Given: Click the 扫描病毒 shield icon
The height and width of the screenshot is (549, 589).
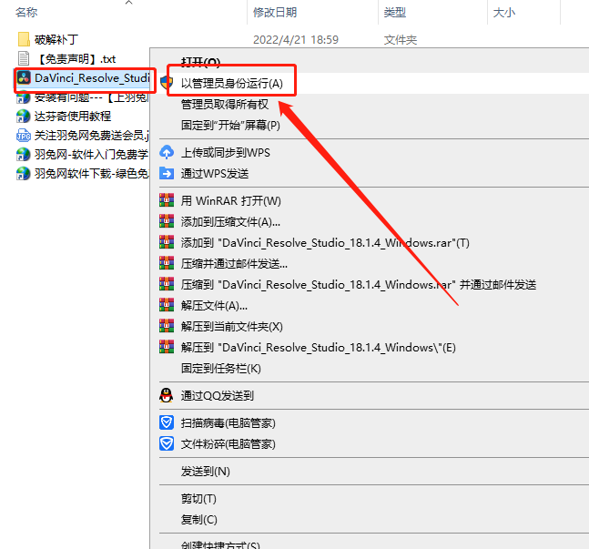Looking at the screenshot, I should pyautogui.click(x=167, y=422).
